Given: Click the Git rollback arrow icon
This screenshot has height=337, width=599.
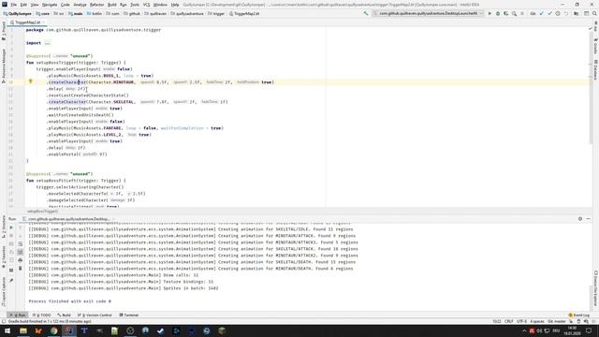Looking at the screenshot, I should pos(565,13).
